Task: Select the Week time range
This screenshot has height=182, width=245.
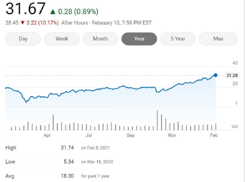Action: click(62, 39)
